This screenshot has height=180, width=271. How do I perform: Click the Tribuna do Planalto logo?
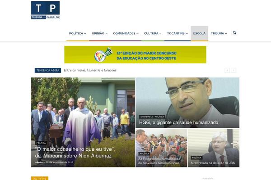click(x=46, y=10)
